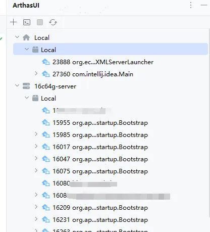Select 23888 org.ec...XMLServerLauncher process

103,62
